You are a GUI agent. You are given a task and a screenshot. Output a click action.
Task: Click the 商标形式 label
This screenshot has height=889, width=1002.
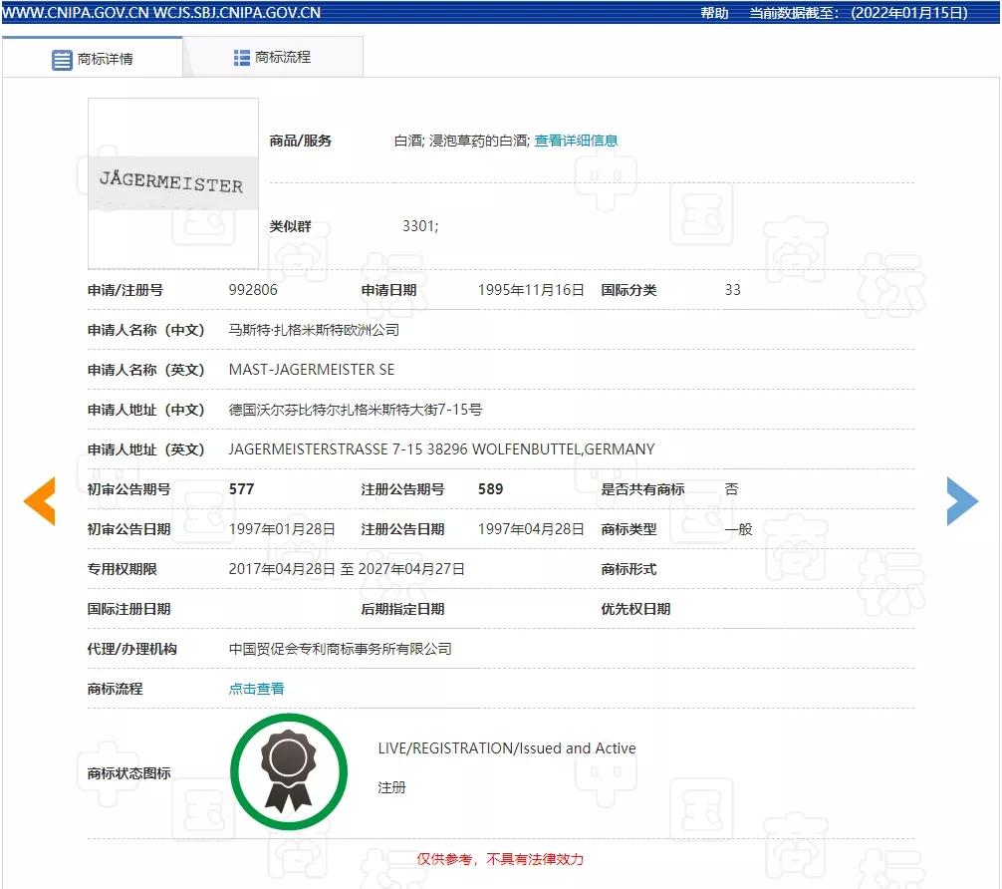pos(628,569)
